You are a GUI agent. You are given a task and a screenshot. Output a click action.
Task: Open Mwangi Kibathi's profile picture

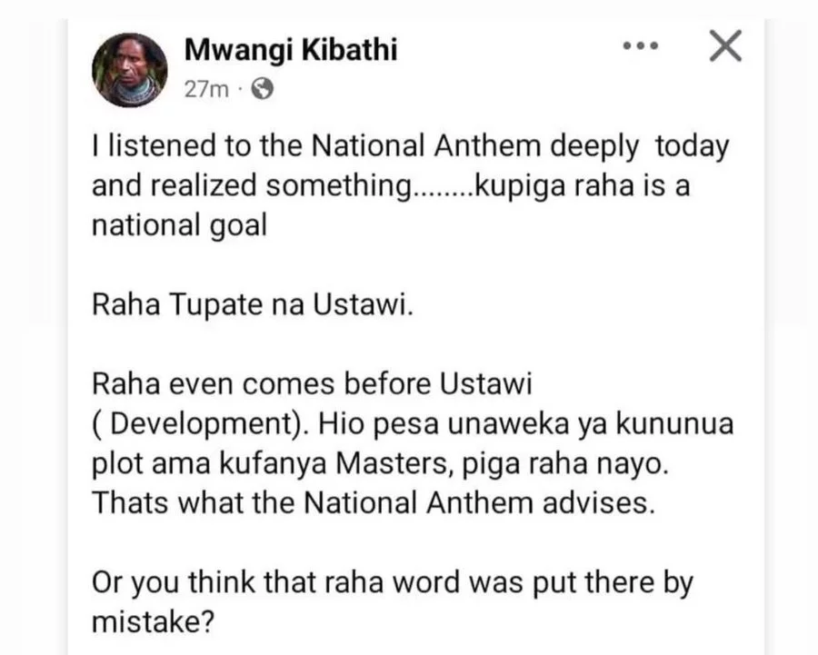point(130,69)
